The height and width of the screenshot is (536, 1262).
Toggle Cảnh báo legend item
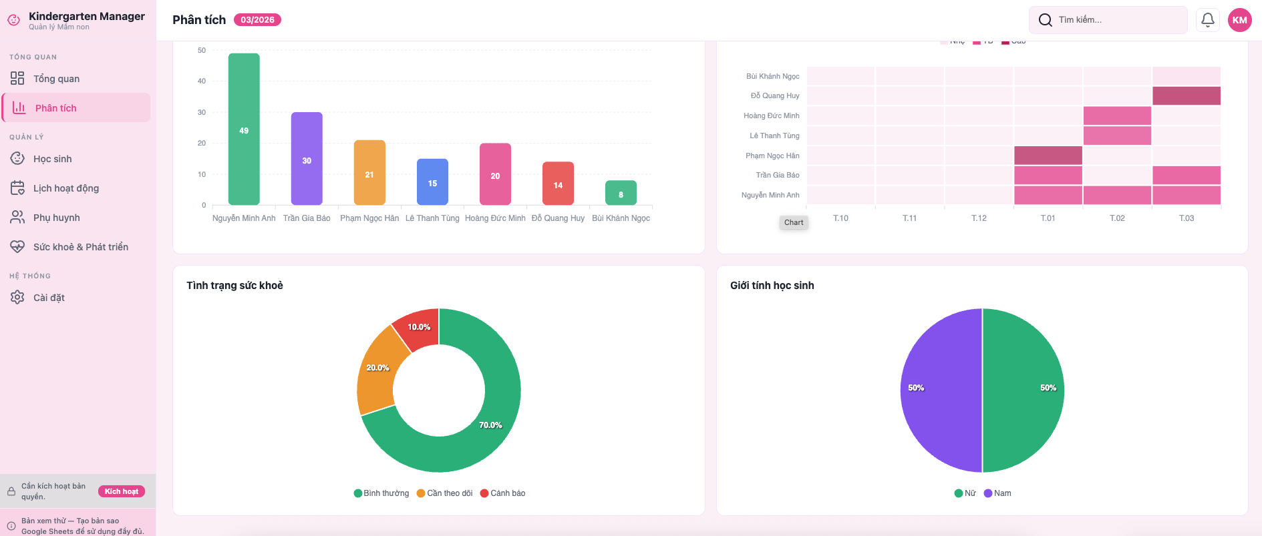[502, 493]
